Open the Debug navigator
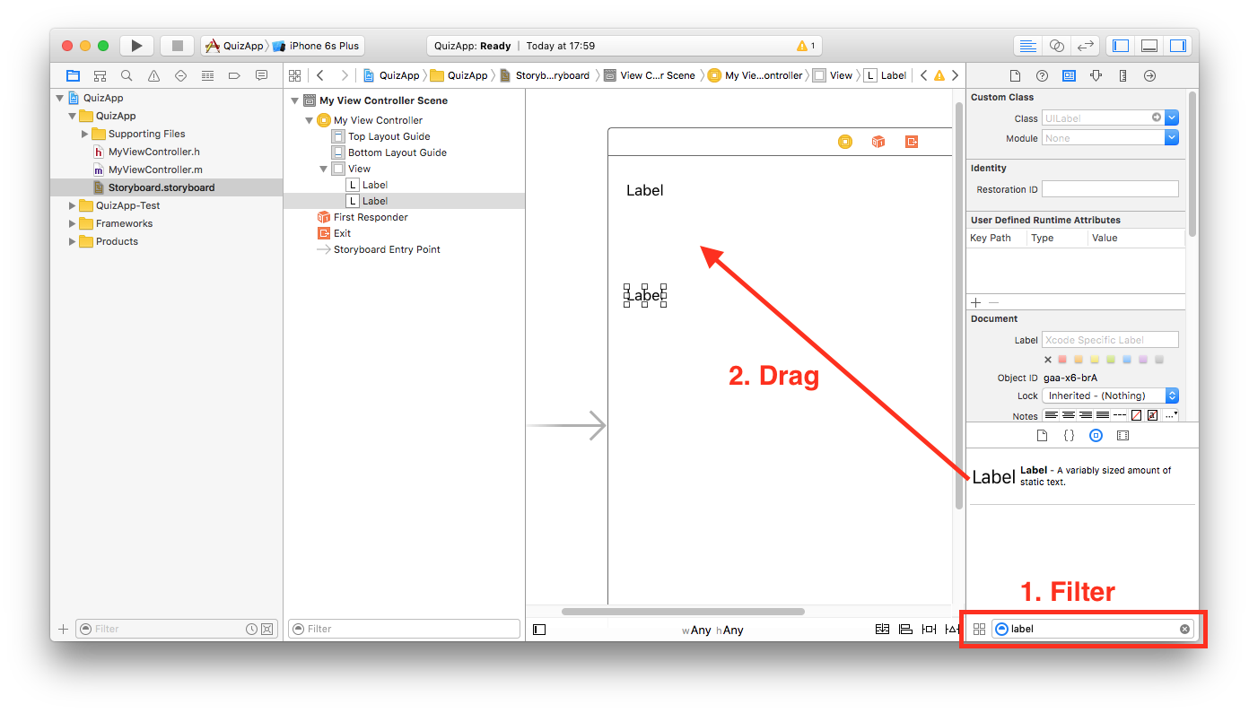 (207, 75)
